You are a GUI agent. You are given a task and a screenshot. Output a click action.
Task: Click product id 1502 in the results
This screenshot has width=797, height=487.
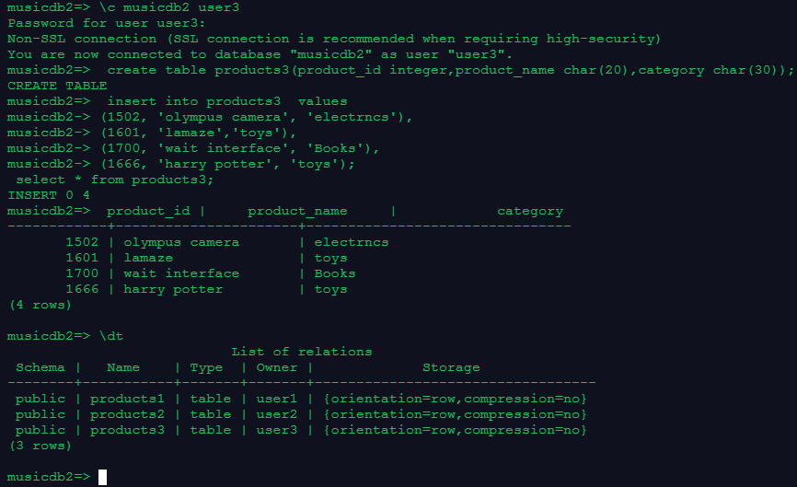82,242
